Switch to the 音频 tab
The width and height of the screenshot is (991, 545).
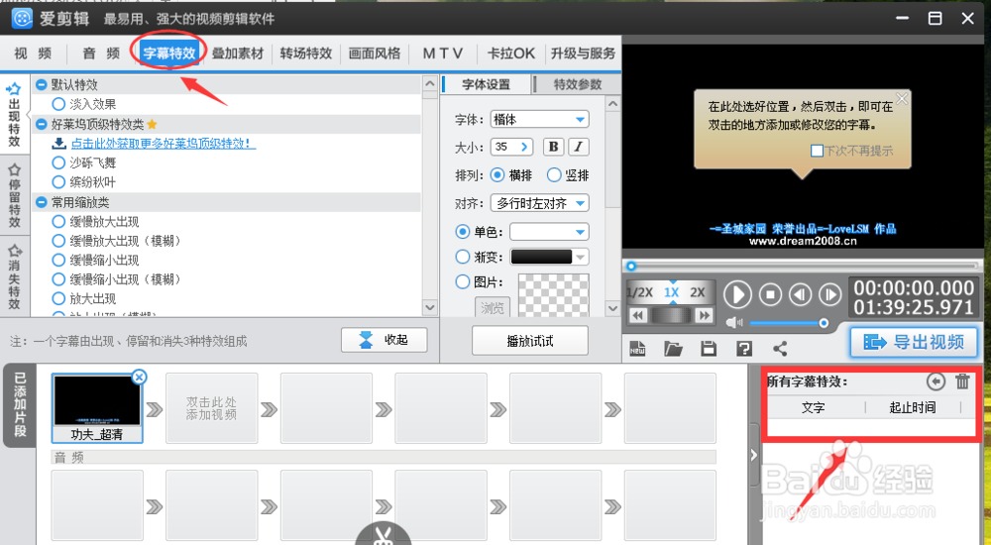[x=101, y=54]
